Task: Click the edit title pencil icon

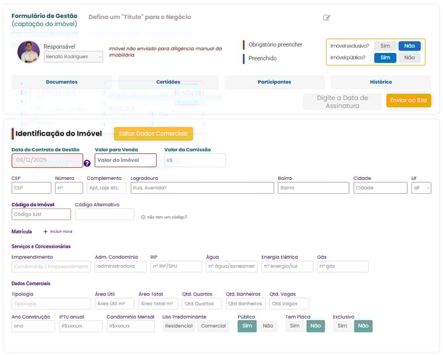Action: coord(327,18)
